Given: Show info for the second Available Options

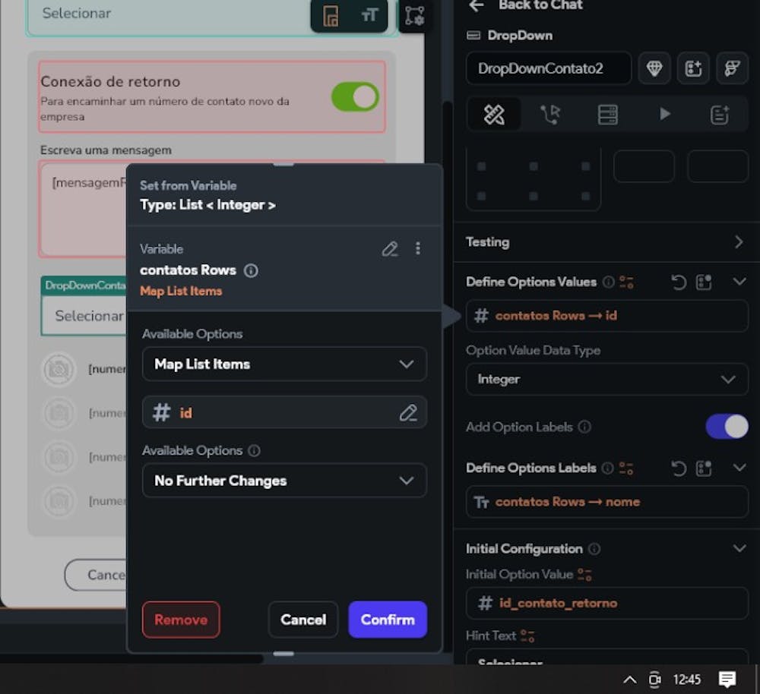Looking at the screenshot, I should click(x=254, y=451).
